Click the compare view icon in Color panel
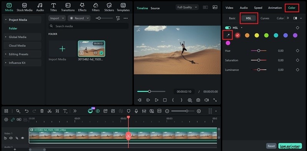Image resolution: width=307 pixels, height=151 pixels. tap(295, 18)
